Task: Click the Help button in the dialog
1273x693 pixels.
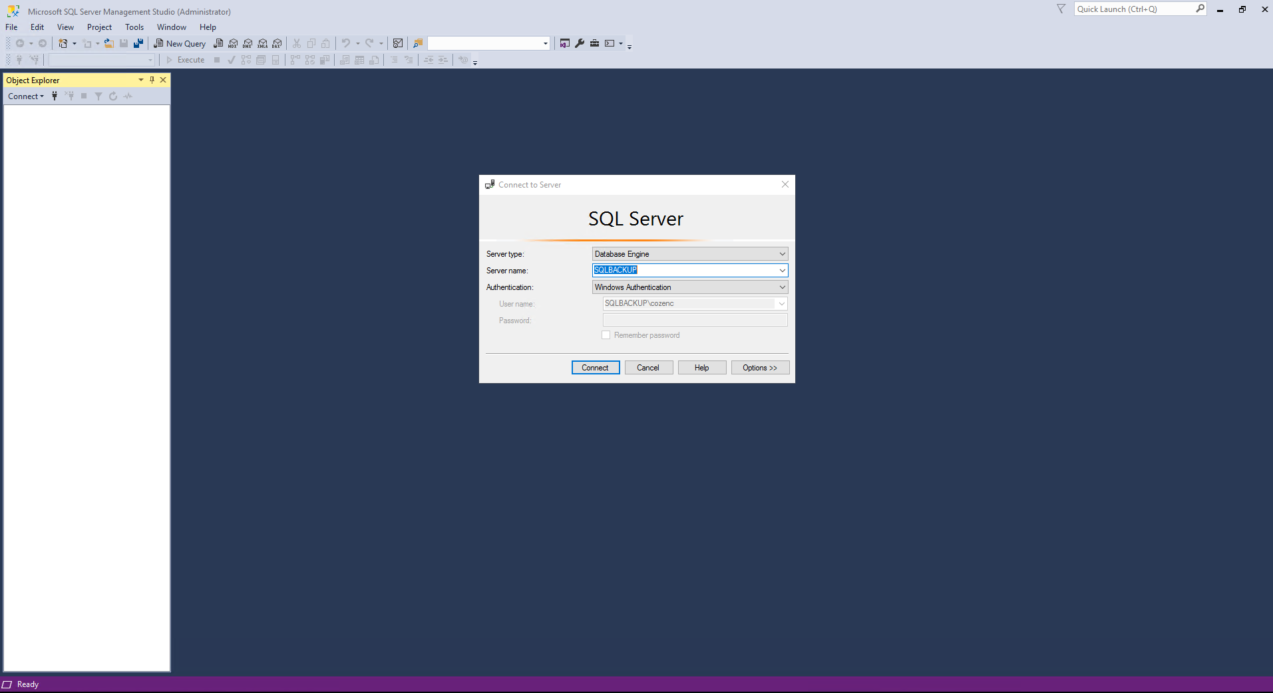Action: click(702, 368)
